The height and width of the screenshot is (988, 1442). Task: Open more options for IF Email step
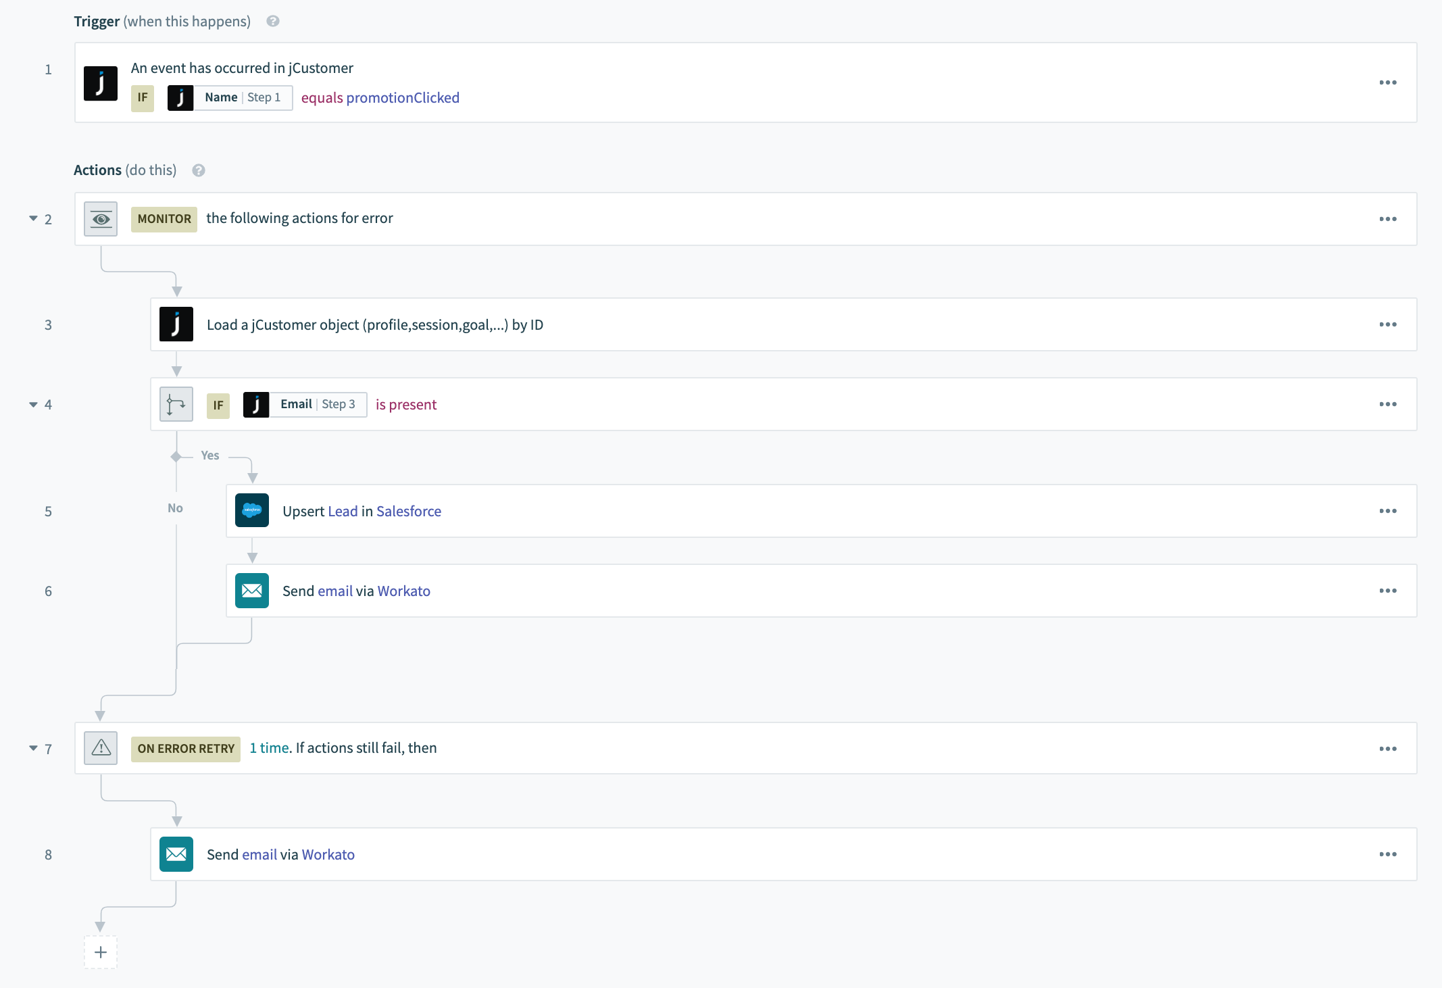1388,404
